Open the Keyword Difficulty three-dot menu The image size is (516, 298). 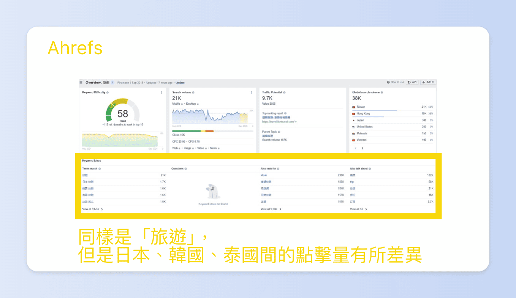click(161, 93)
